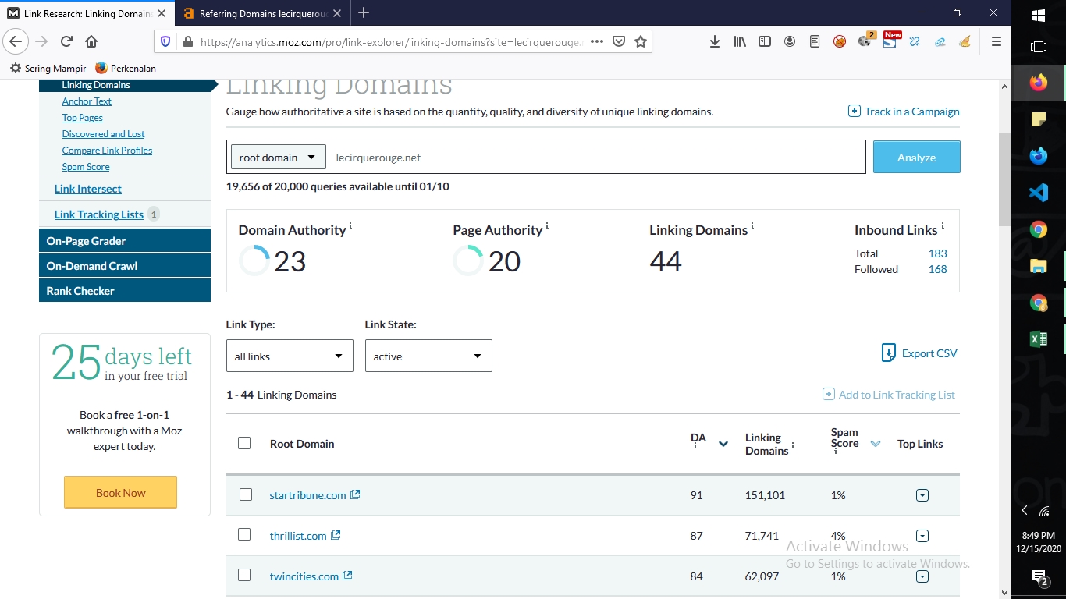Open the Firefox home page
The height and width of the screenshot is (599, 1066).
click(91, 41)
